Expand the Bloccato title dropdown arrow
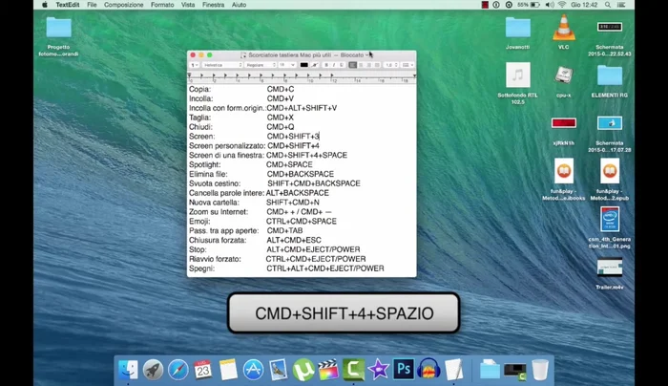Image resolution: width=668 pixels, height=386 pixels. point(366,55)
